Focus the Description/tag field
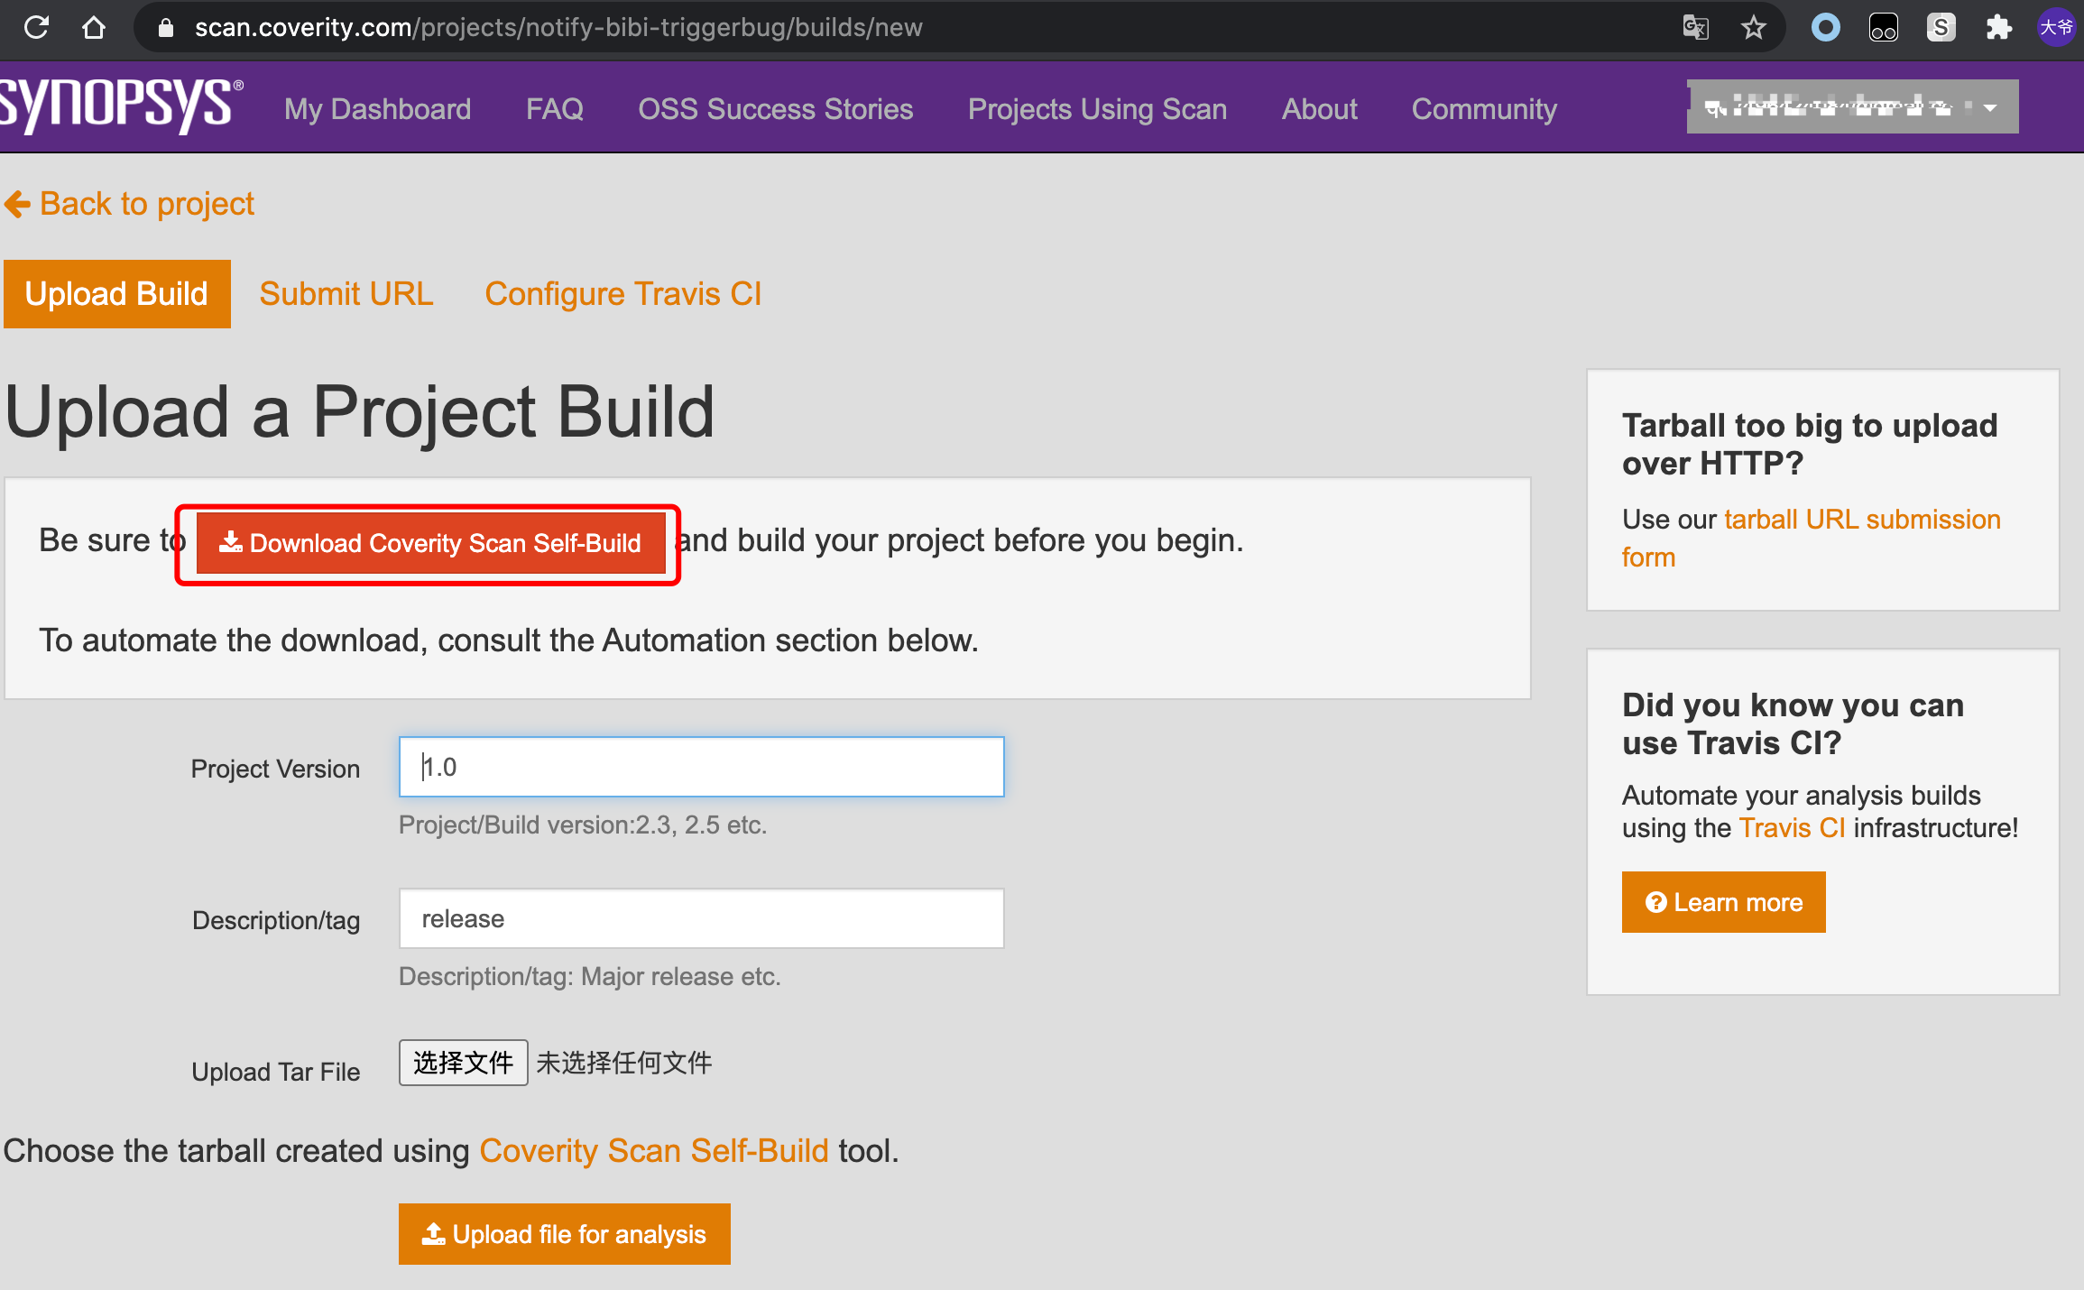This screenshot has width=2084, height=1290. point(701,918)
